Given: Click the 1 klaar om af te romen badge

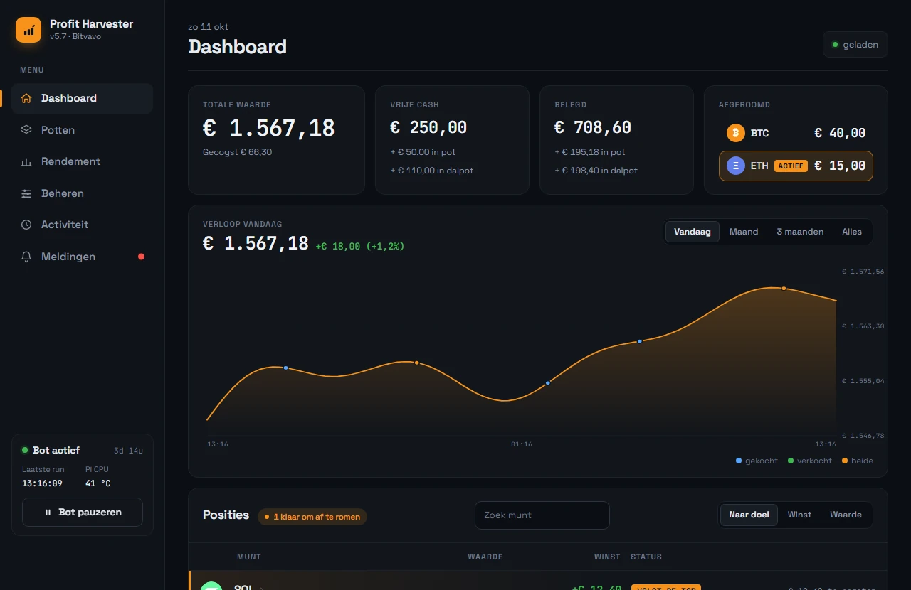Looking at the screenshot, I should pyautogui.click(x=312, y=517).
